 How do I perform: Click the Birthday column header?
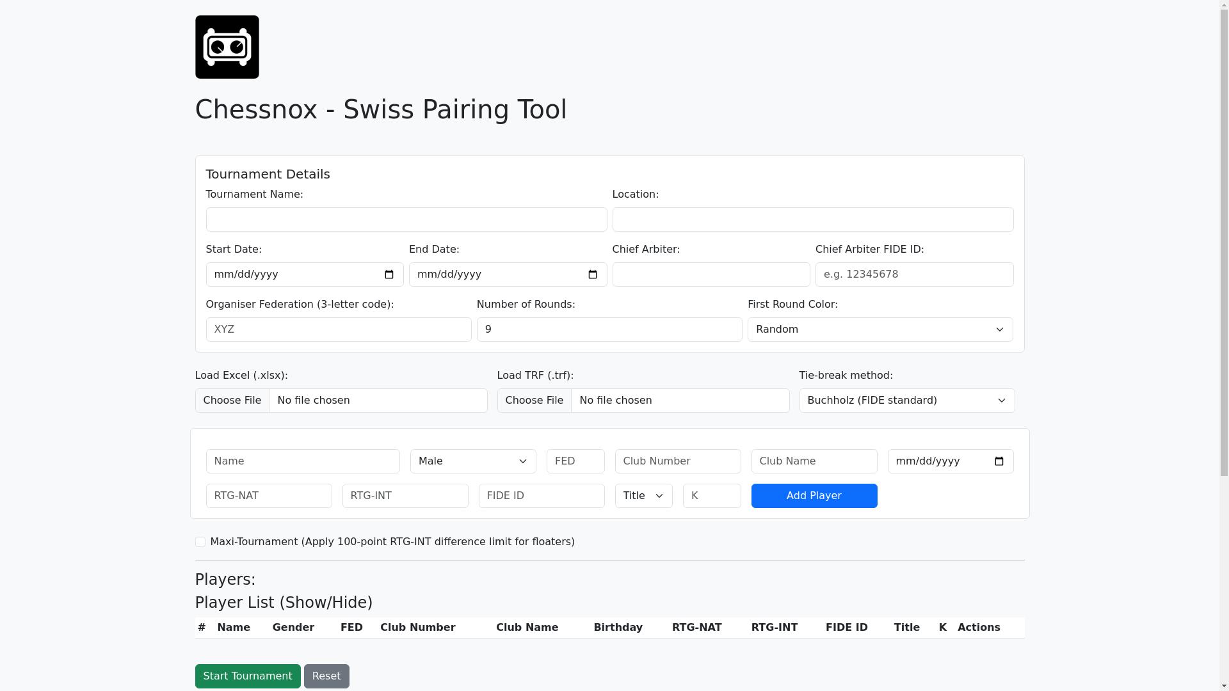(618, 628)
